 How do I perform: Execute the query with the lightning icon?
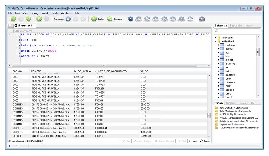(x=39, y=19)
